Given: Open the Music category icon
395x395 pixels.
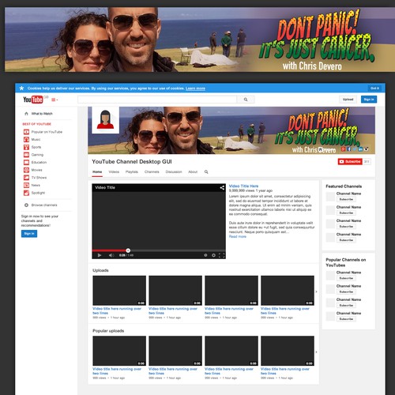Looking at the screenshot, I should pos(26,139).
